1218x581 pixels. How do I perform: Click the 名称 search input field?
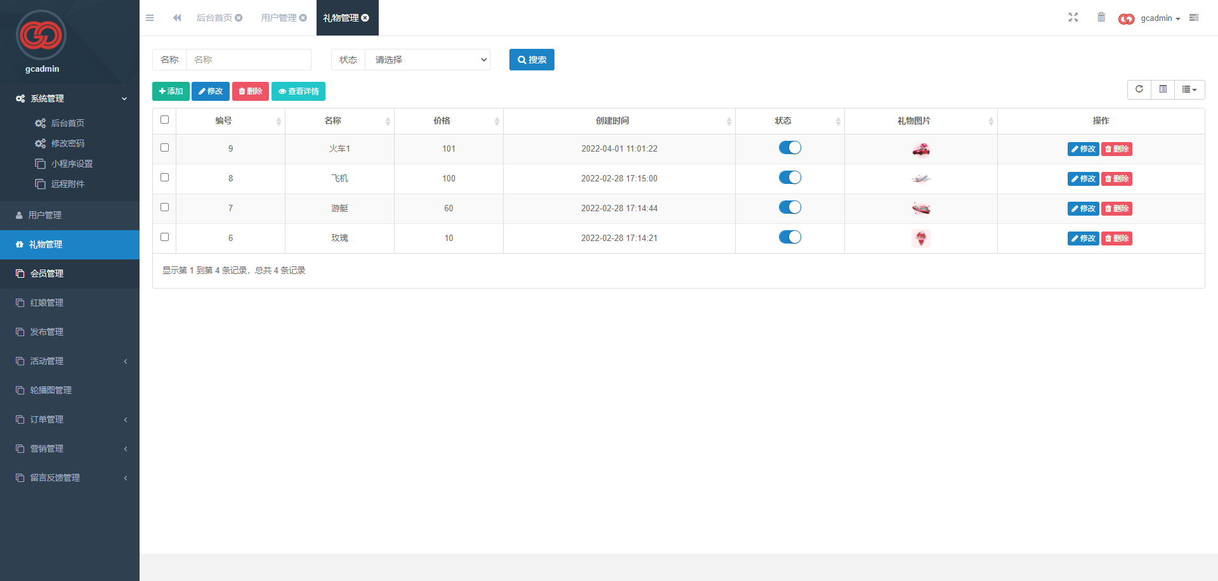coord(248,60)
